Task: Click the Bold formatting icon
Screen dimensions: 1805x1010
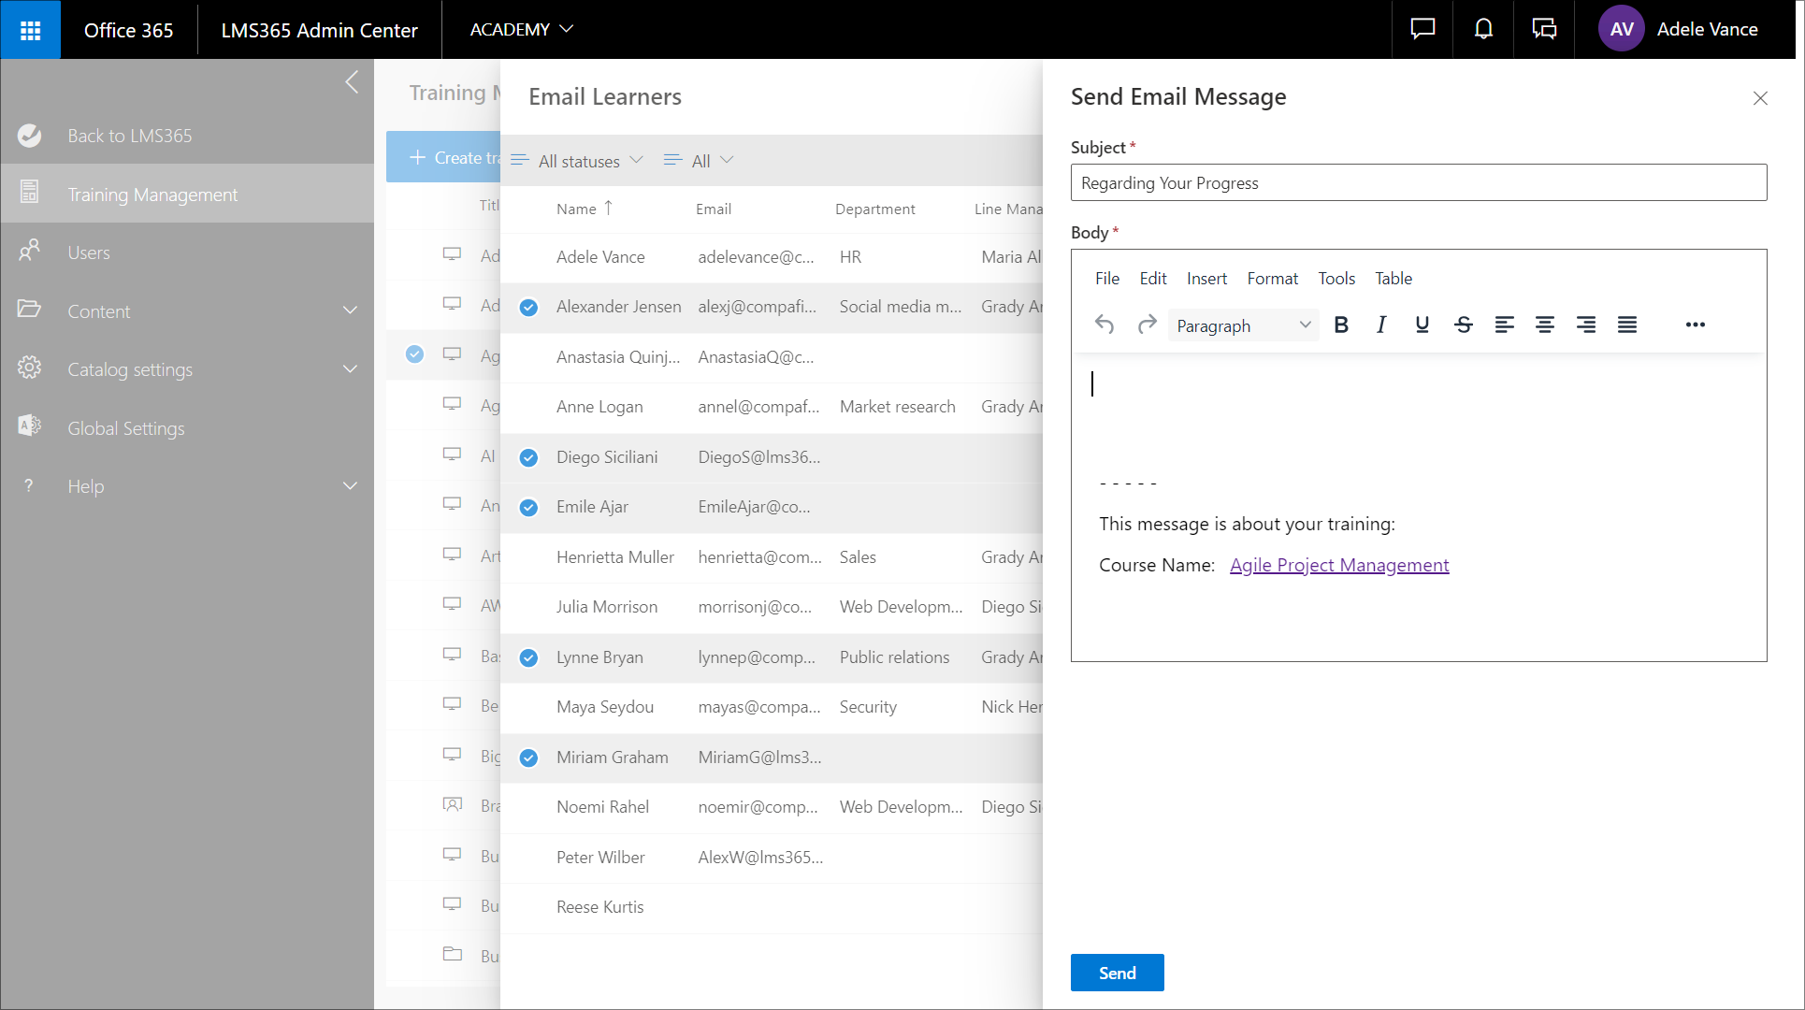Action: (x=1340, y=325)
